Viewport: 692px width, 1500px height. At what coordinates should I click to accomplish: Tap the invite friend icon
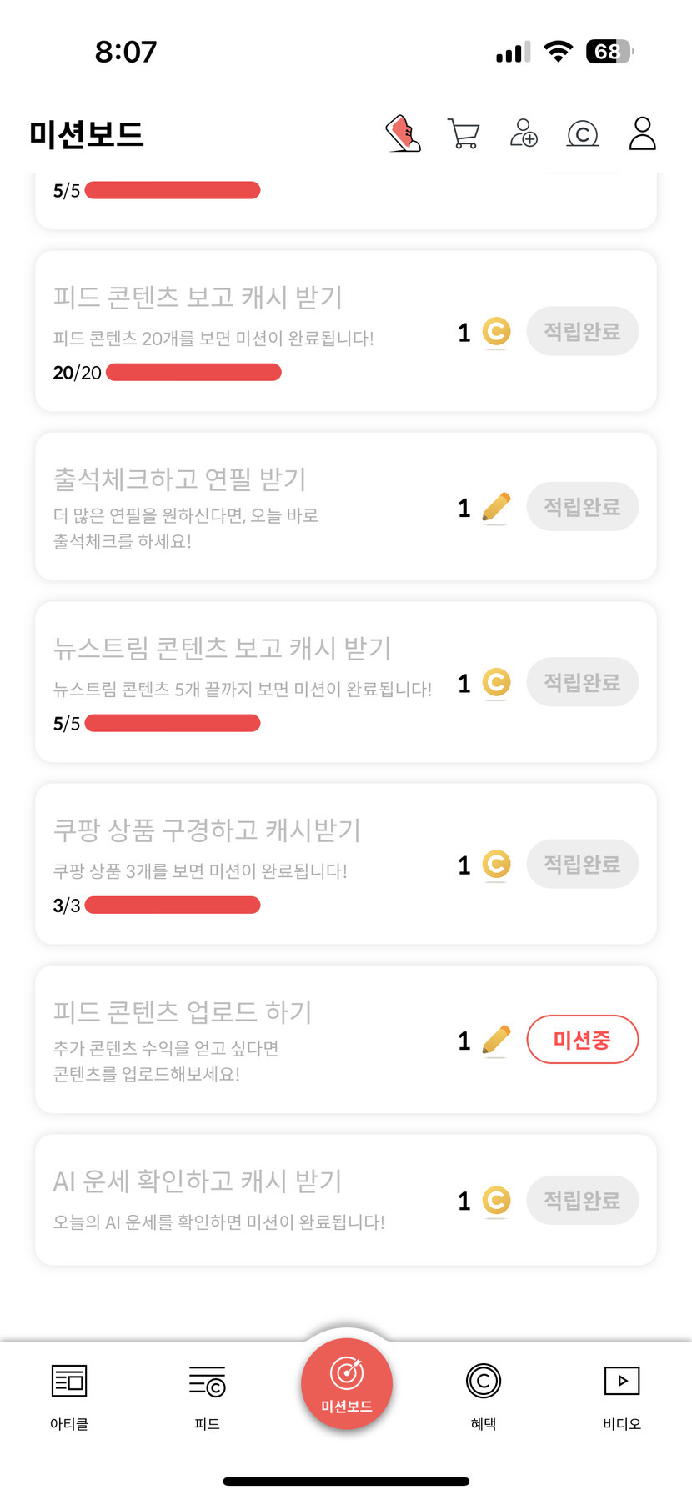[x=524, y=133]
